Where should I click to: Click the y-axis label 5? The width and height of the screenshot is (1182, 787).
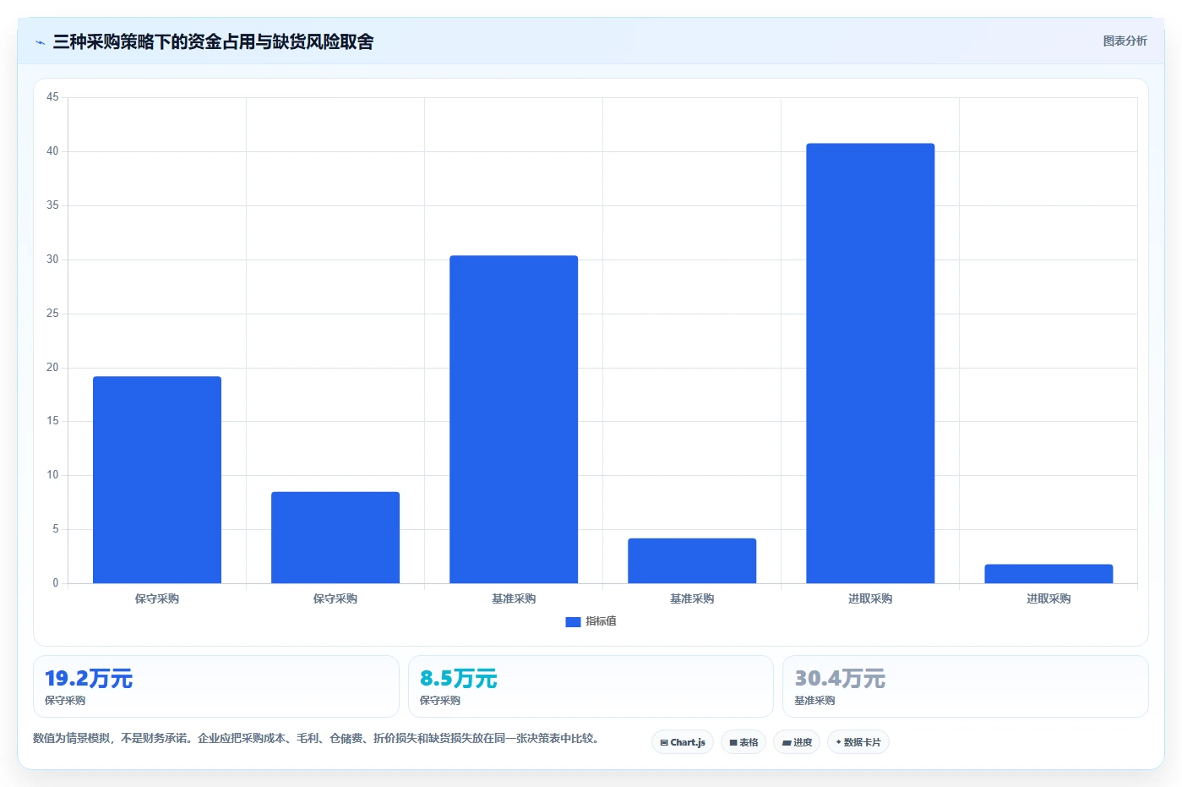pos(56,529)
